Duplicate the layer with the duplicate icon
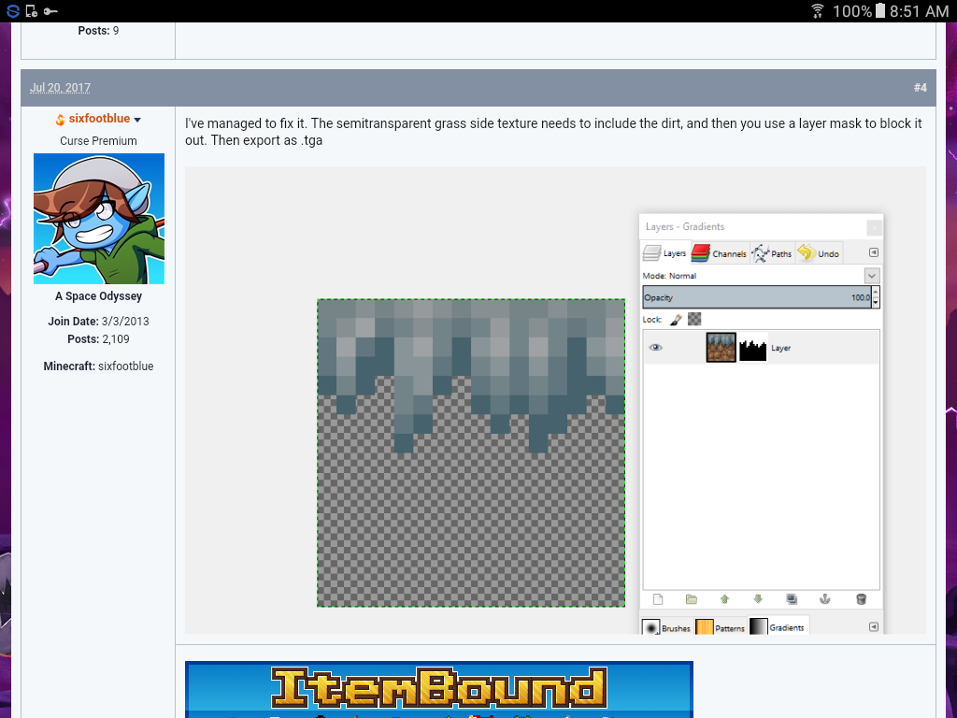This screenshot has width=957, height=718. 792,599
